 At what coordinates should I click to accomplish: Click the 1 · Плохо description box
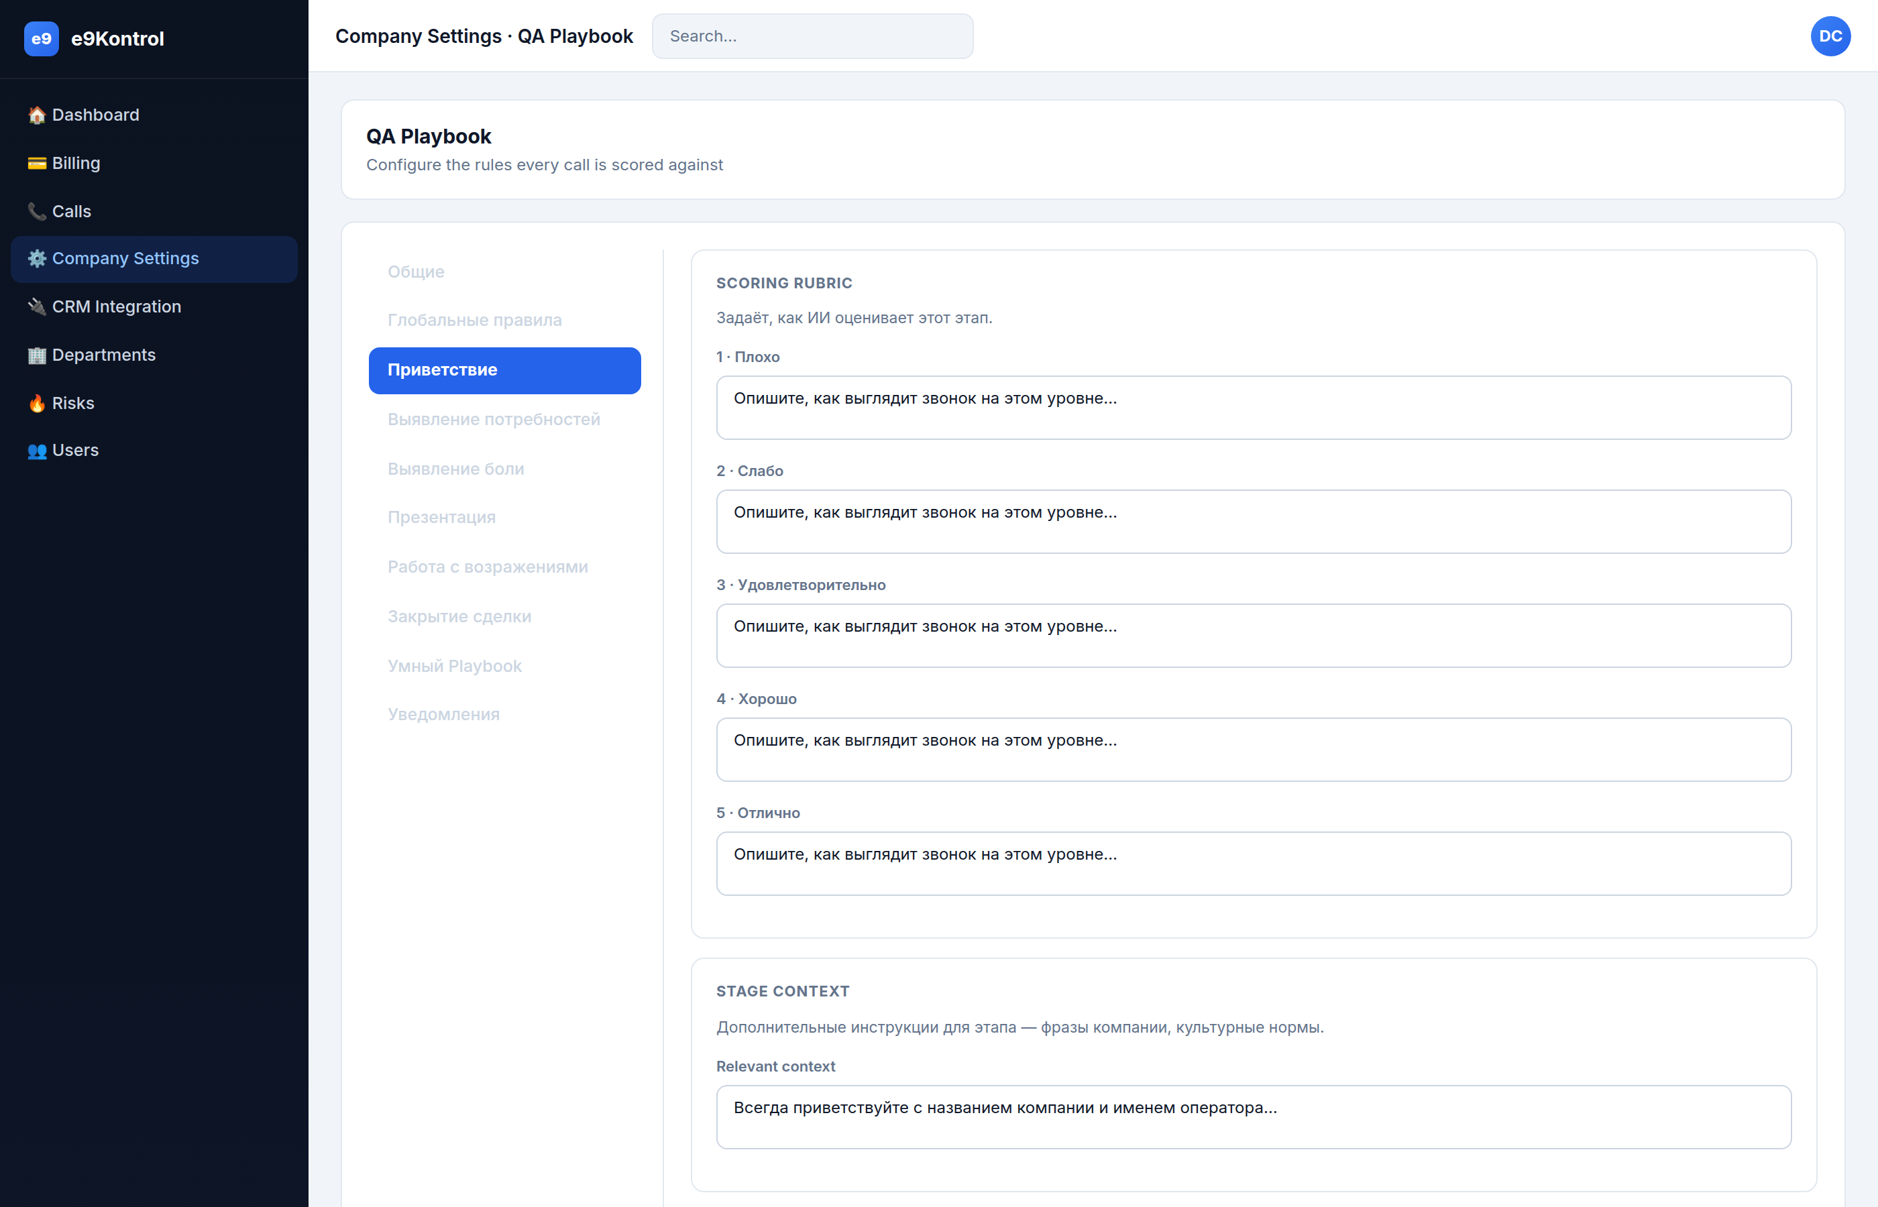tap(1252, 408)
